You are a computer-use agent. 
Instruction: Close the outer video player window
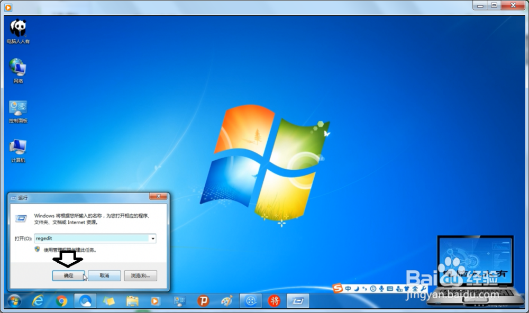tap(513, 5)
